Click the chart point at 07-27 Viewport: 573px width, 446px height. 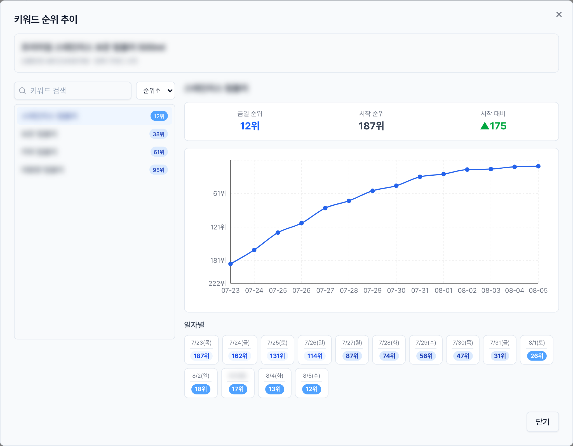pyautogui.click(x=325, y=208)
